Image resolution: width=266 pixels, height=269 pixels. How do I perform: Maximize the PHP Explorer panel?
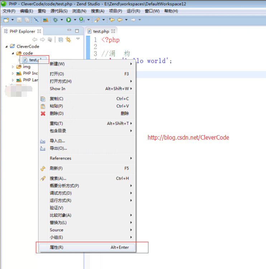[77, 31]
